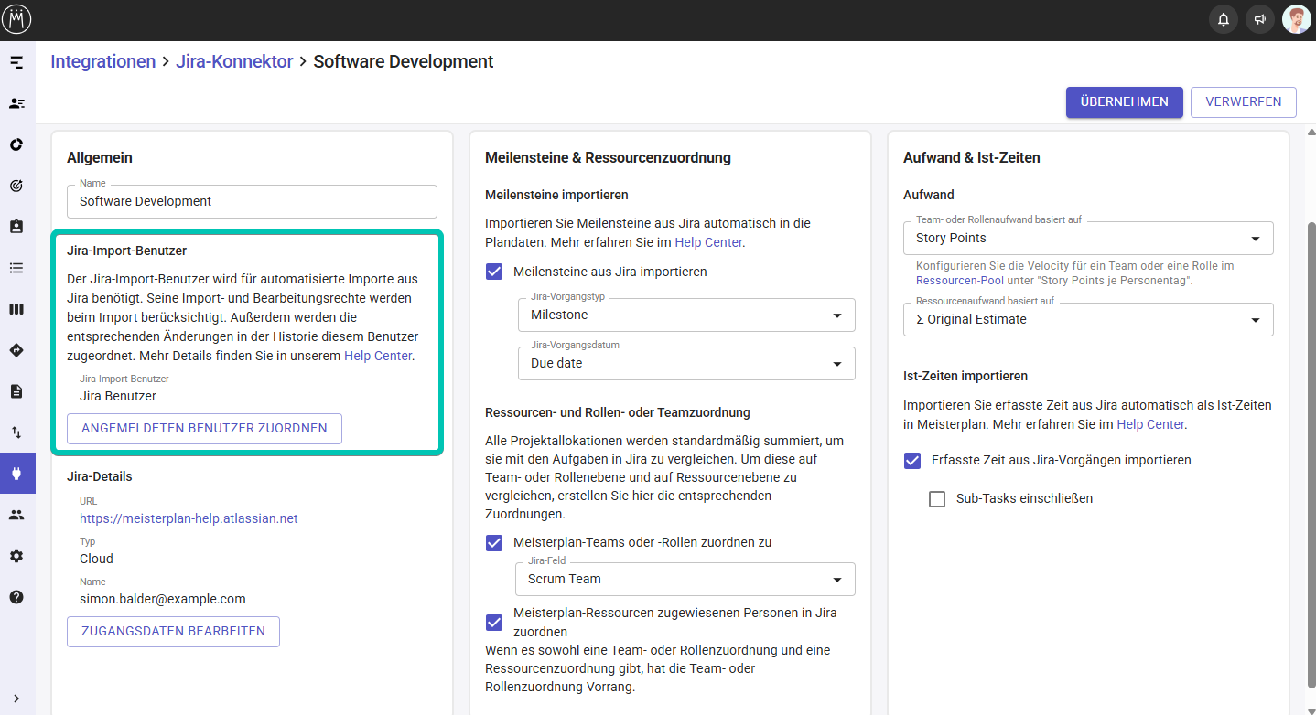
Task: Open Help Center link under Ist-Zeiten importieren
Action: (1150, 424)
